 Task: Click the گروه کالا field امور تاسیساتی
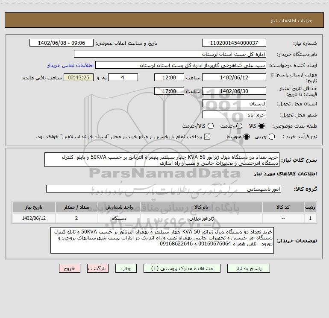[164, 189]
